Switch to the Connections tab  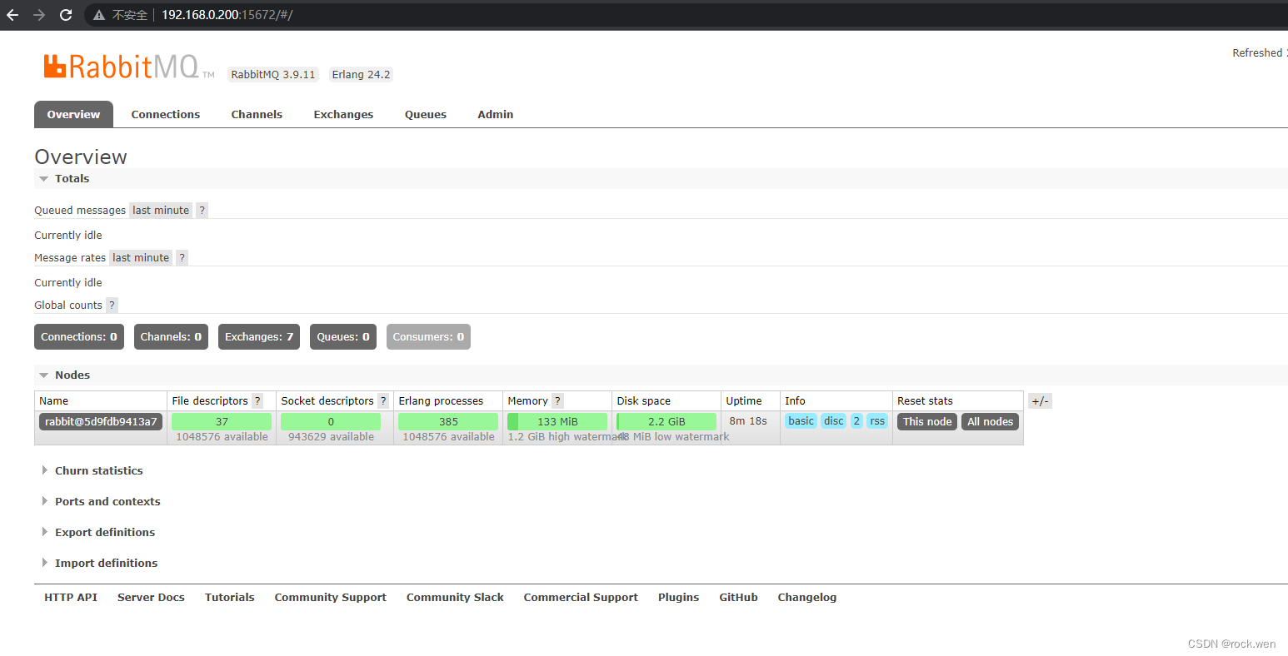click(166, 115)
